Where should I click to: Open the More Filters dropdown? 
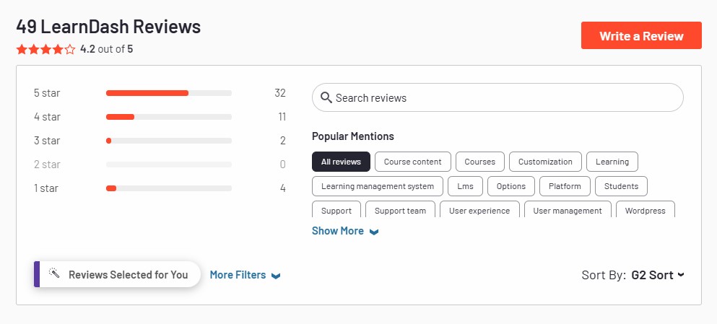tap(245, 275)
